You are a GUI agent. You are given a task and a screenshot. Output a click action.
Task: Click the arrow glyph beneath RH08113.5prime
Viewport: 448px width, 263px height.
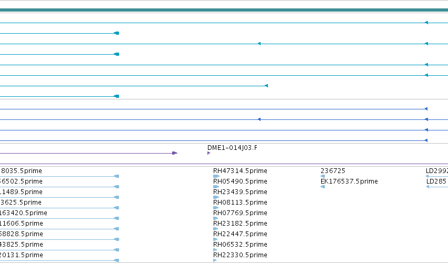coord(216,208)
